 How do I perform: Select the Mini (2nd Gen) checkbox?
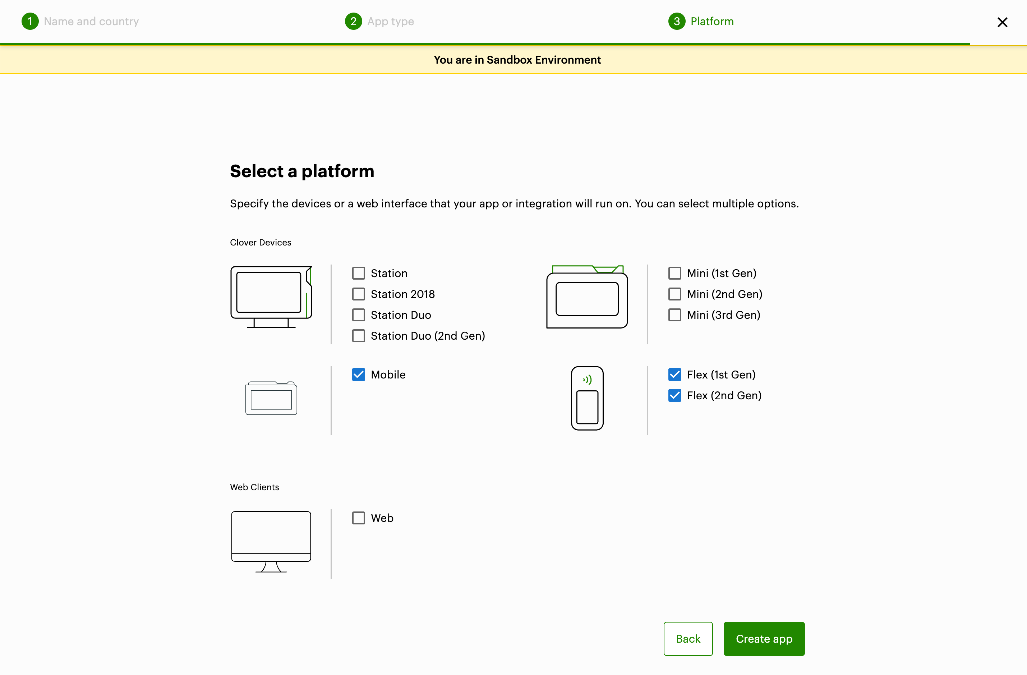pyautogui.click(x=674, y=294)
